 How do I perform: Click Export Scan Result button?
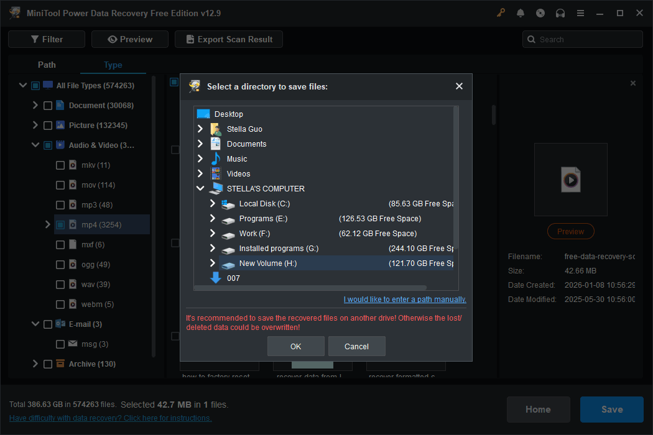click(229, 39)
